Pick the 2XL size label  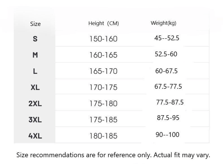(35, 104)
